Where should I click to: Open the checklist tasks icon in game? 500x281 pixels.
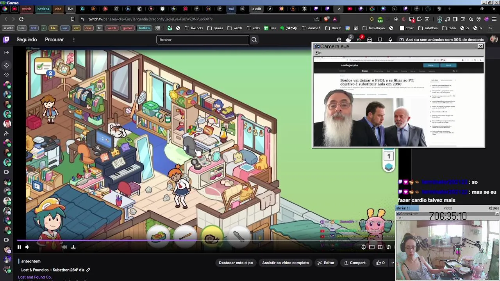43,66
